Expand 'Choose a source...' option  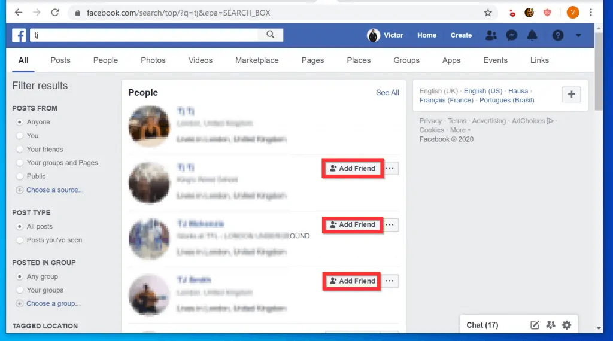tap(54, 190)
